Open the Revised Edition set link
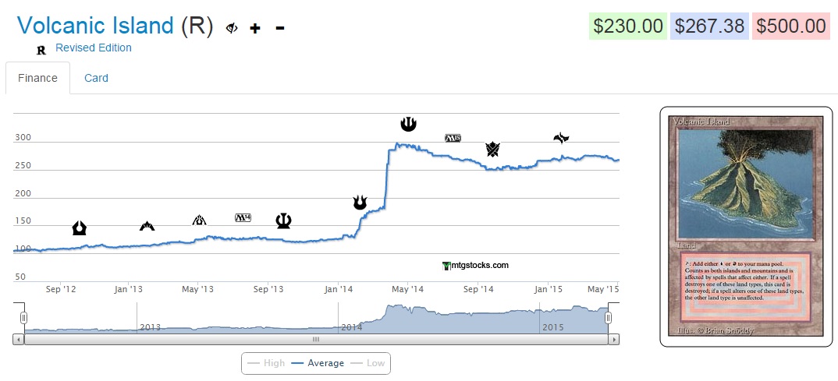Image resolution: width=838 pixels, height=381 pixels. (x=94, y=48)
